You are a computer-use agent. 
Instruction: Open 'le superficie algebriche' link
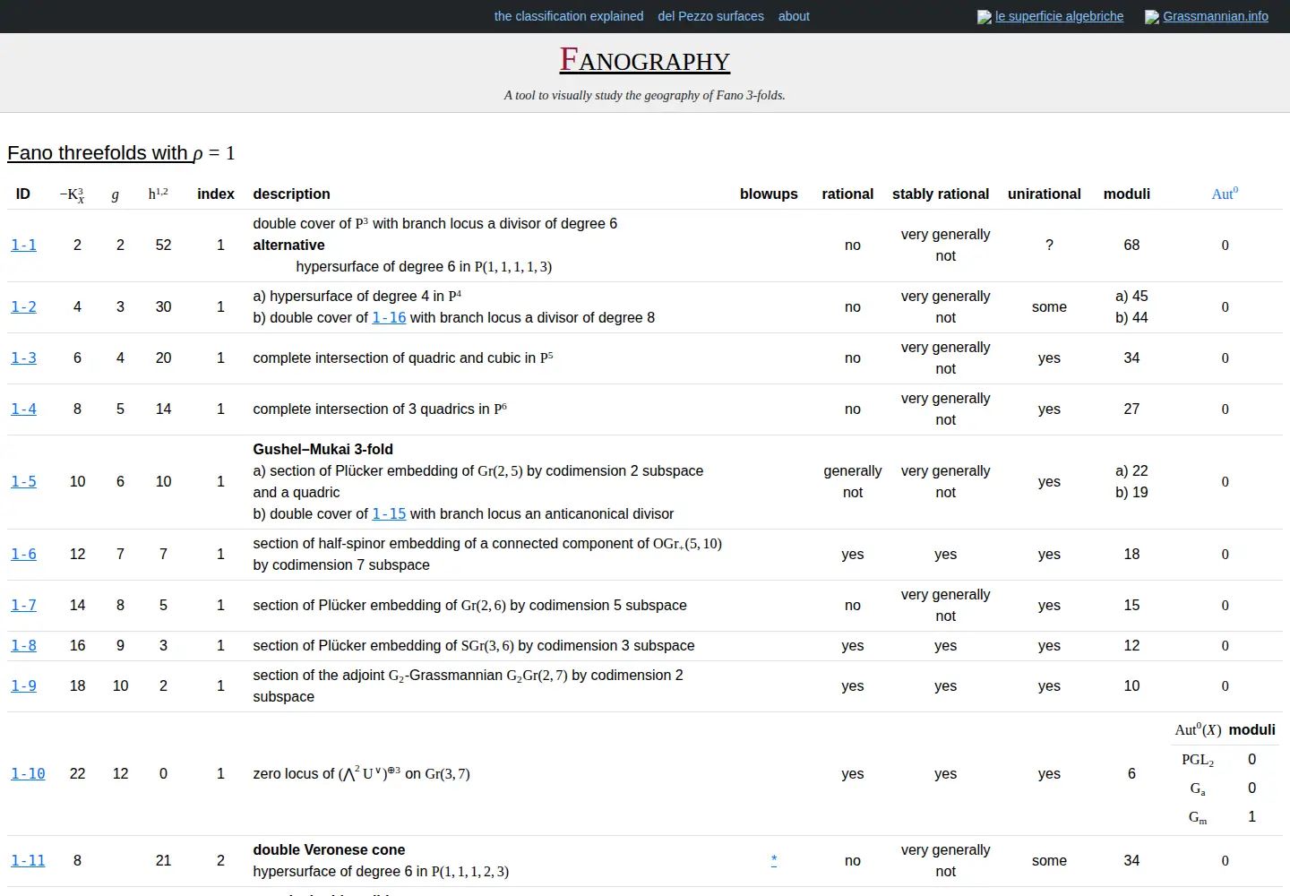(1059, 16)
